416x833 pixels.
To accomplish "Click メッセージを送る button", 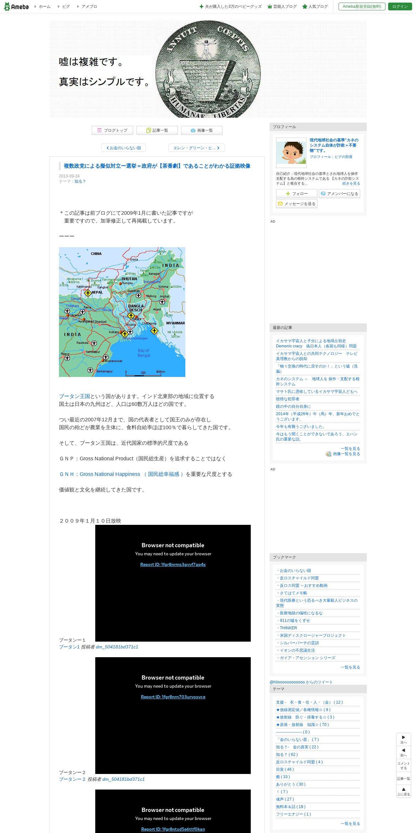I will pyautogui.click(x=297, y=204).
